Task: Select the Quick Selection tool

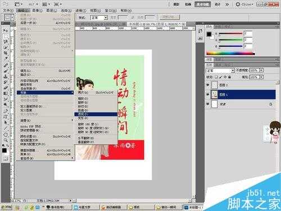Action: [x=6, y=47]
